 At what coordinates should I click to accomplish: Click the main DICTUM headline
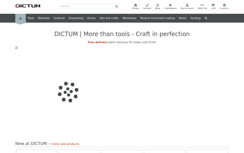tap(122, 34)
